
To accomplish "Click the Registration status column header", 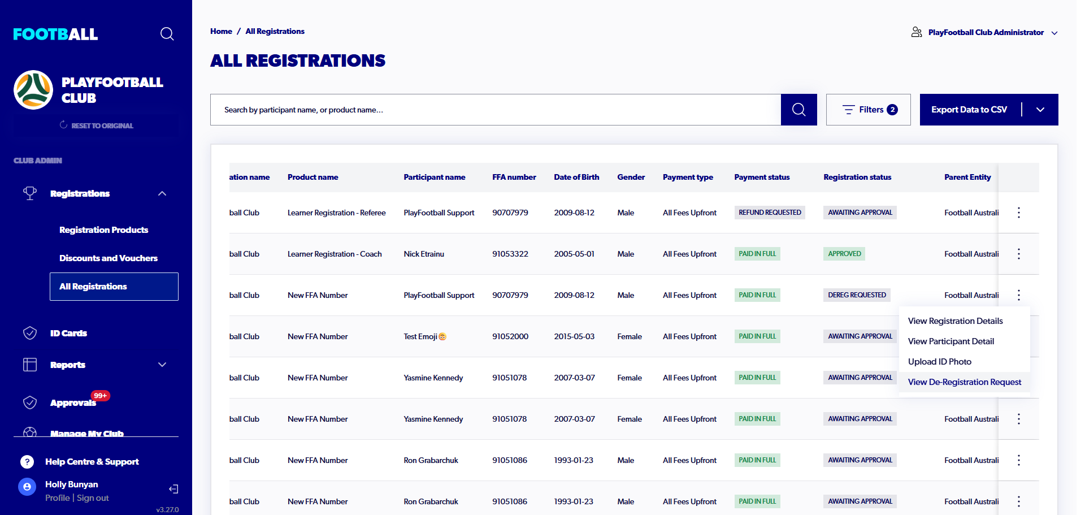I will pos(857,177).
